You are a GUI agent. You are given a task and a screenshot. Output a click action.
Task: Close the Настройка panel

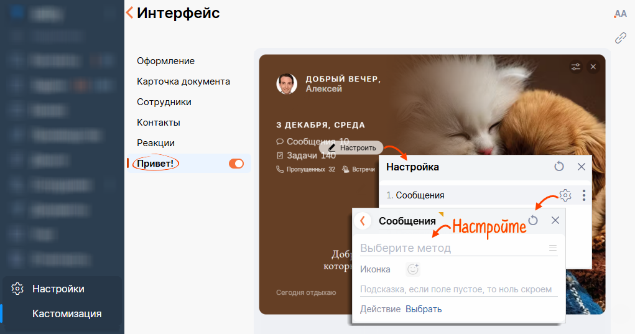click(x=581, y=167)
